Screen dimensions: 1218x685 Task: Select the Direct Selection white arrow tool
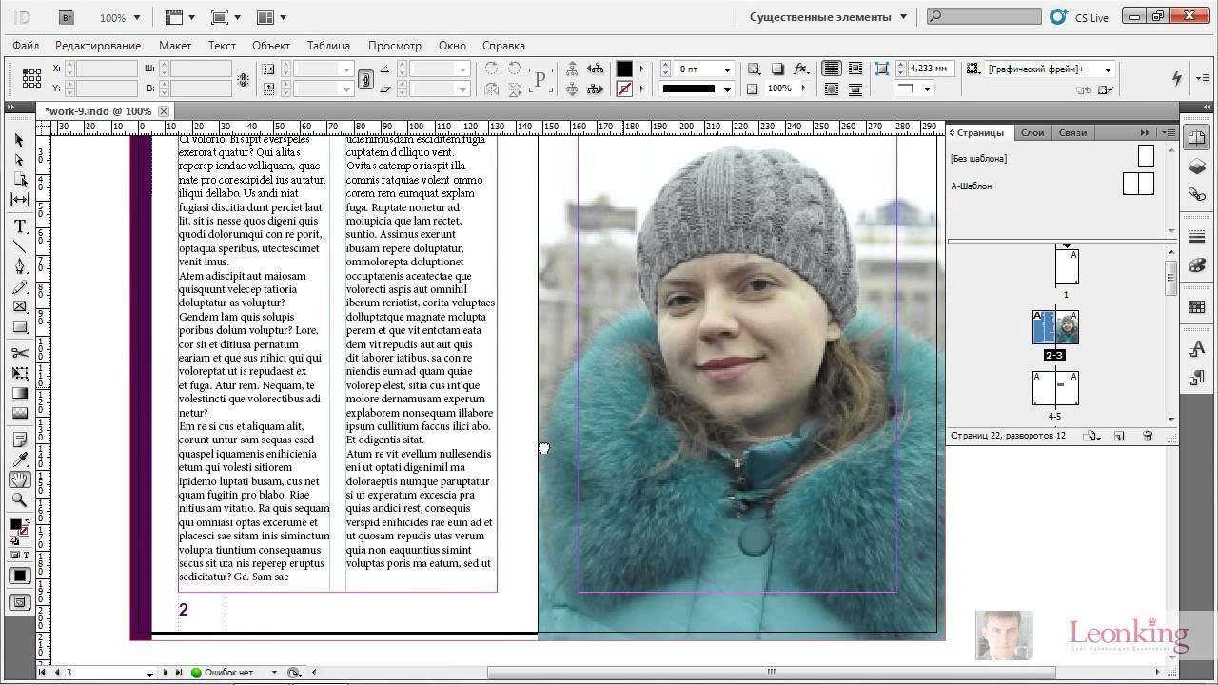[x=19, y=160]
